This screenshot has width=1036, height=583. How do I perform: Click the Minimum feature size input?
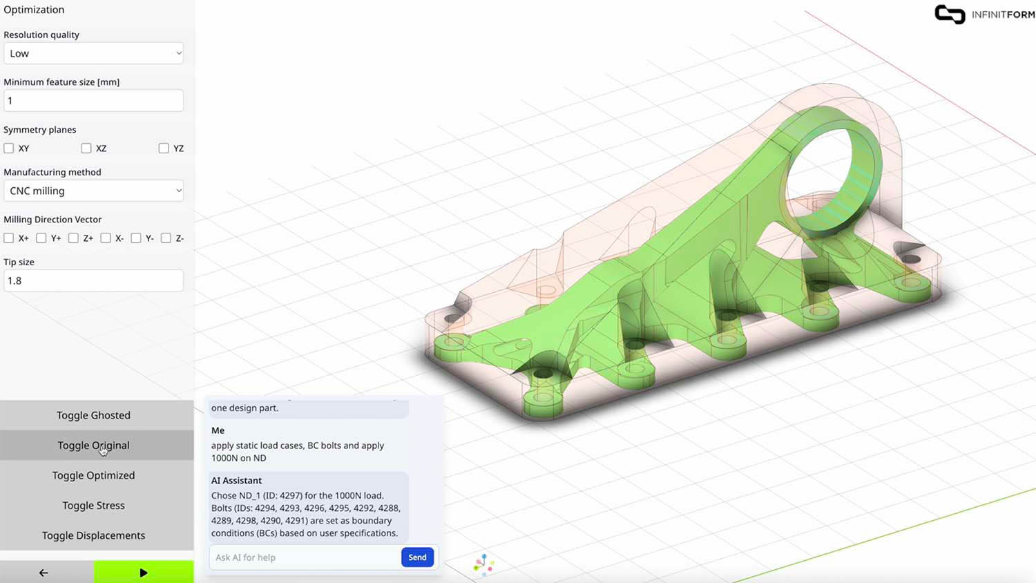tap(93, 100)
